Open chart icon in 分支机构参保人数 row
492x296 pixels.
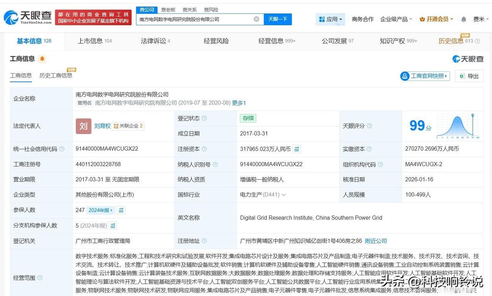pos(113,225)
